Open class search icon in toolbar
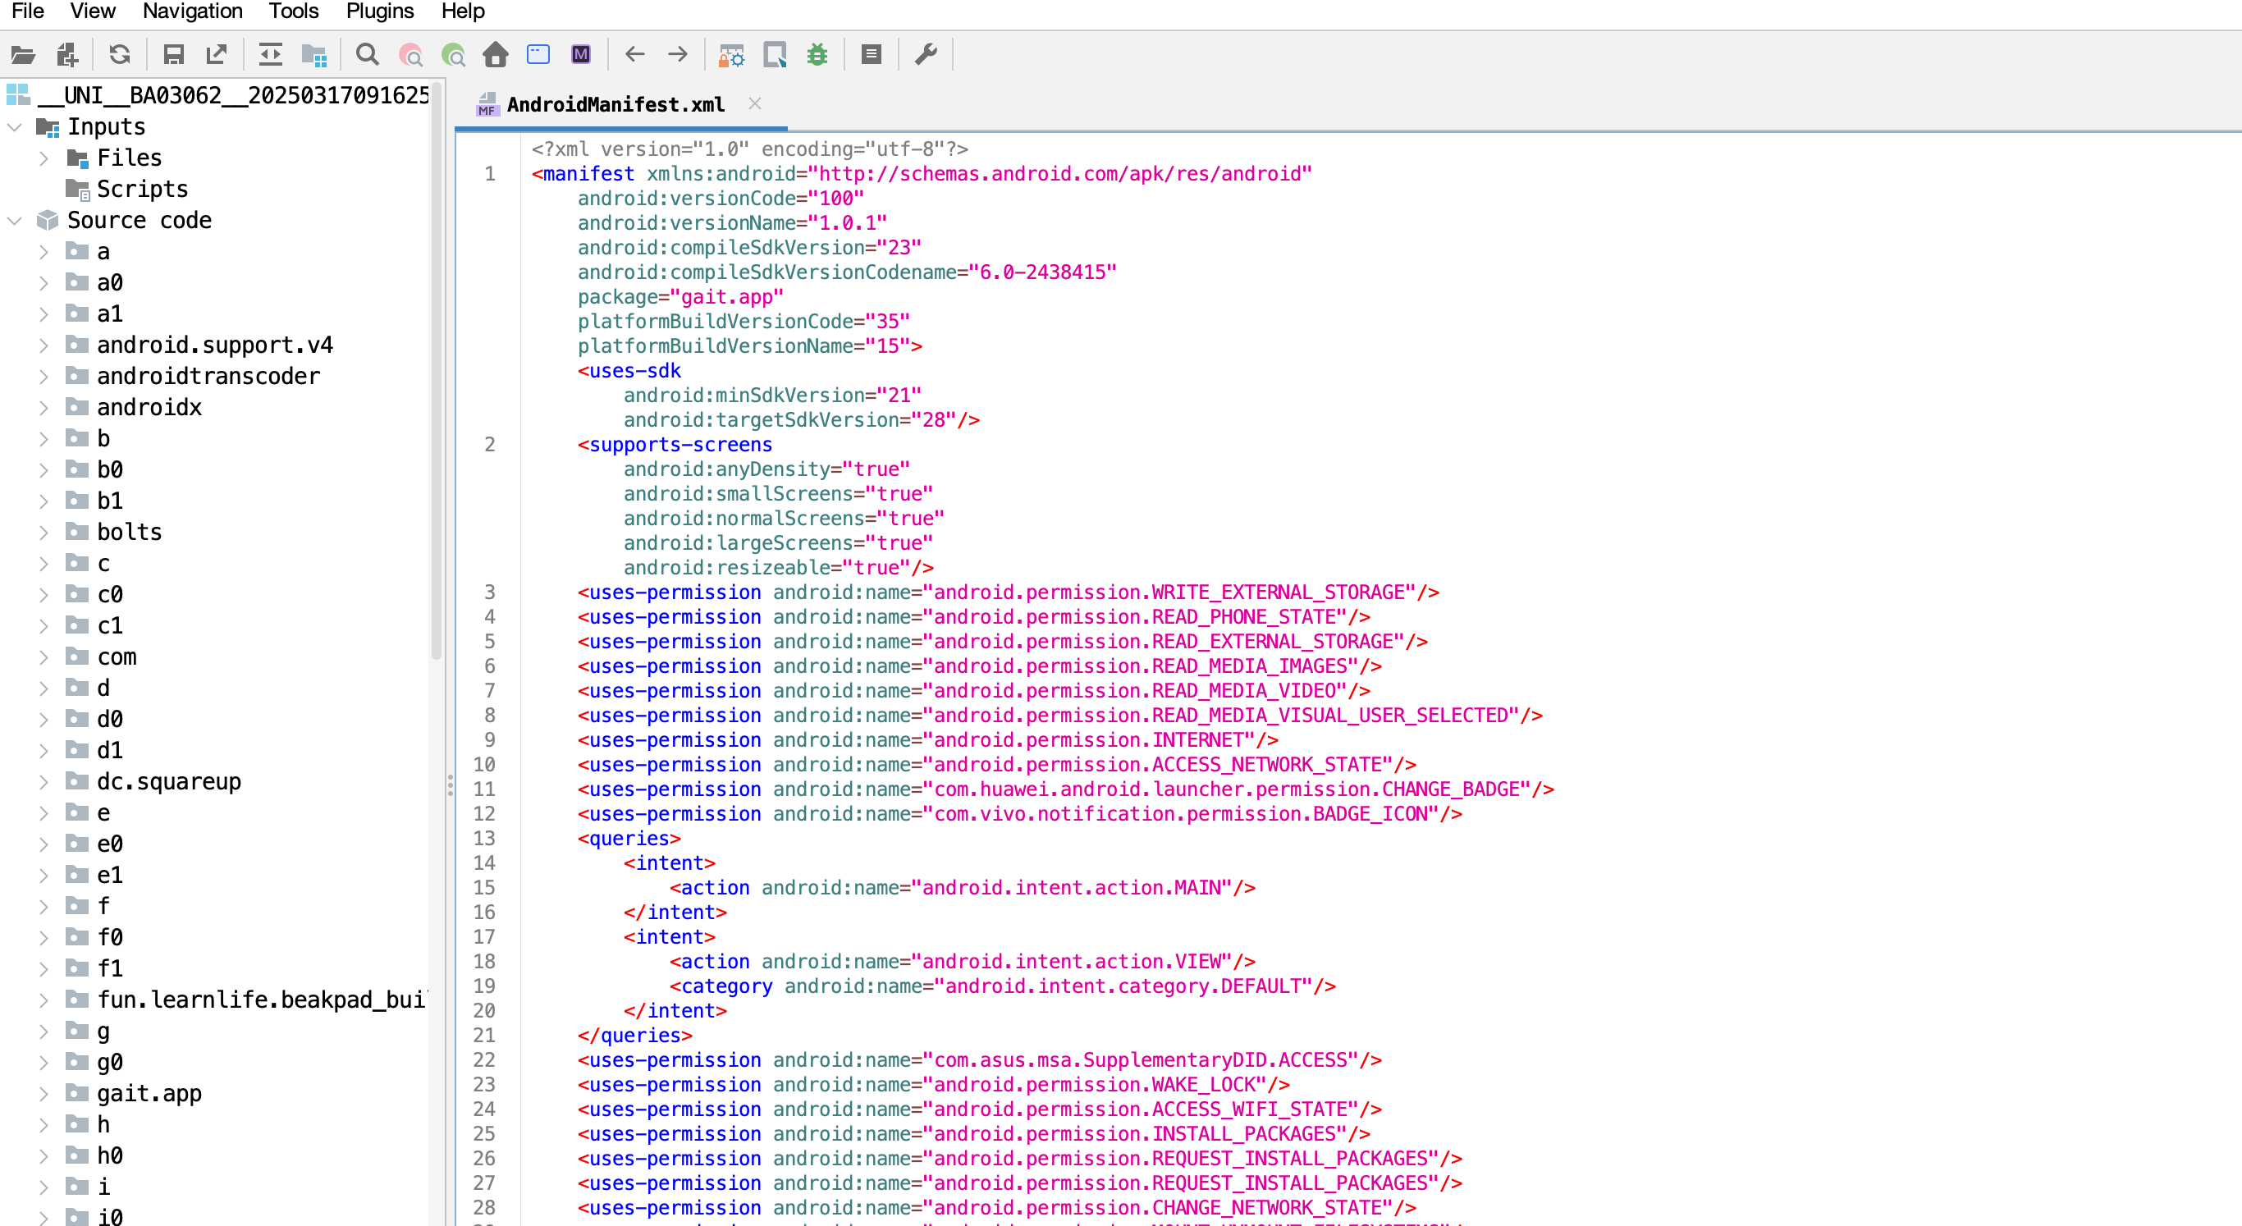The width and height of the screenshot is (2242, 1226). (410, 55)
